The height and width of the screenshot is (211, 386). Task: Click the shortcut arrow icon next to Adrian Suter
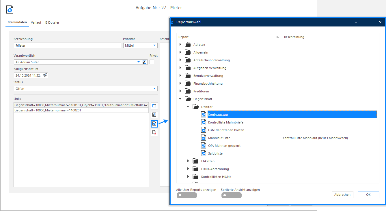coord(145,62)
